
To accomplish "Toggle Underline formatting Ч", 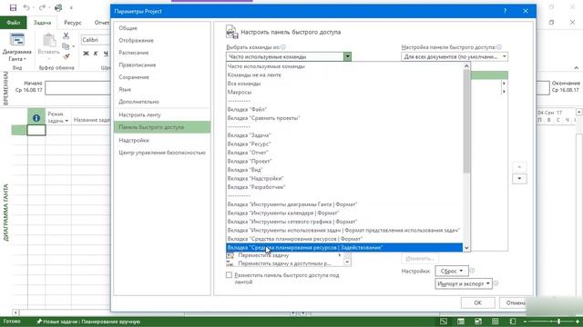I will point(106,54).
